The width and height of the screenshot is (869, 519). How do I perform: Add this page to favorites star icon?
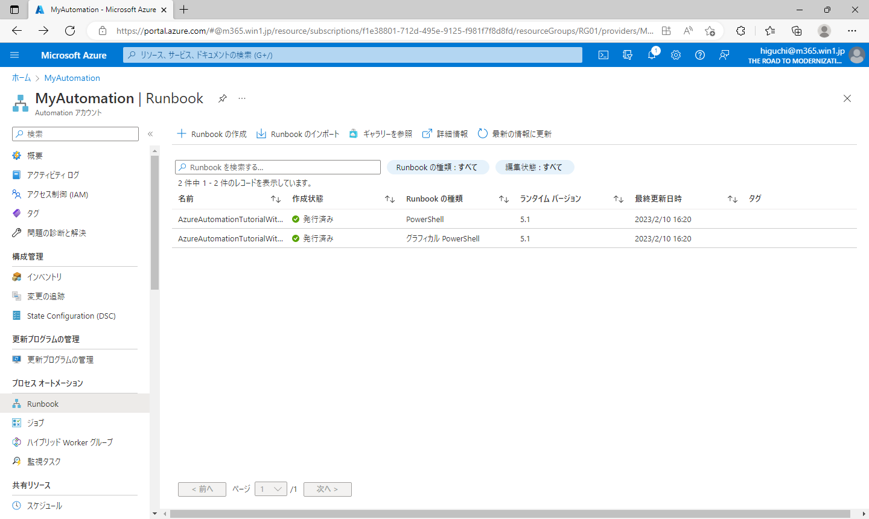click(x=710, y=31)
